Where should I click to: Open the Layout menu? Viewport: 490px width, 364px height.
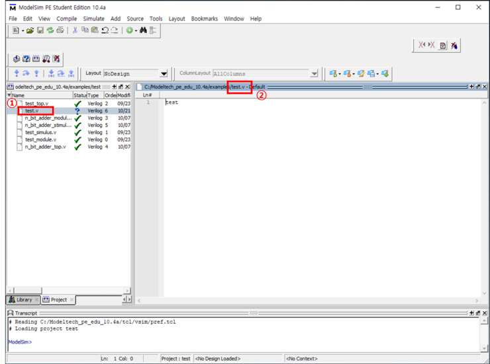[177, 18]
